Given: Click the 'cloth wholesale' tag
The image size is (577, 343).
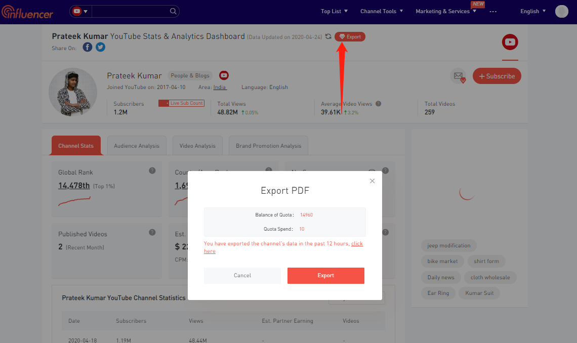Looking at the screenshot, I should (x=490, y=278).
